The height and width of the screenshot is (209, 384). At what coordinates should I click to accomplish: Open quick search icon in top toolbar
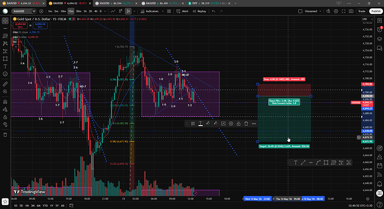tap(328, 11)
